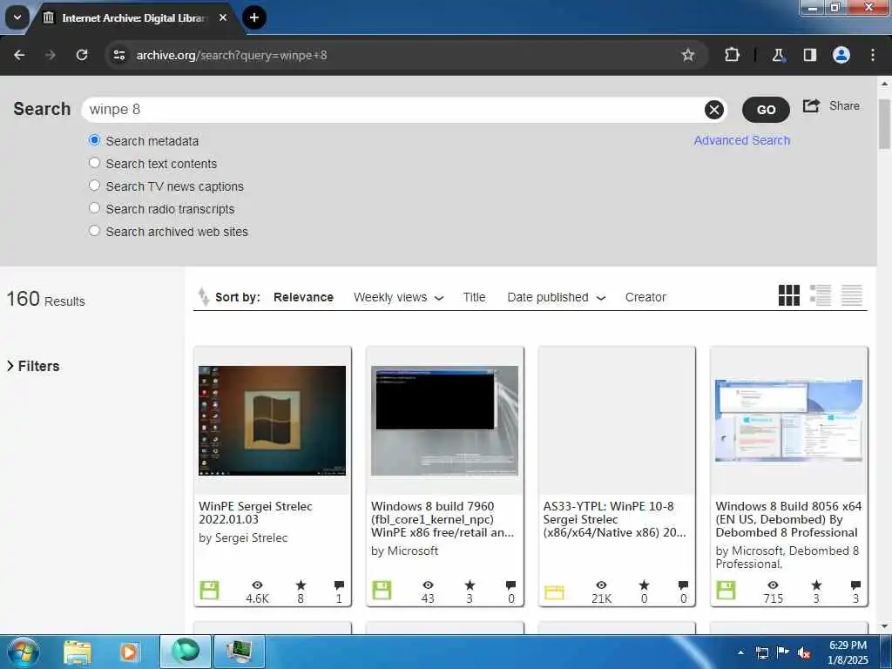The height and width of the screenshot is (669, 892).
Task: Select Search archived web sites option
Action: point(94,231)
